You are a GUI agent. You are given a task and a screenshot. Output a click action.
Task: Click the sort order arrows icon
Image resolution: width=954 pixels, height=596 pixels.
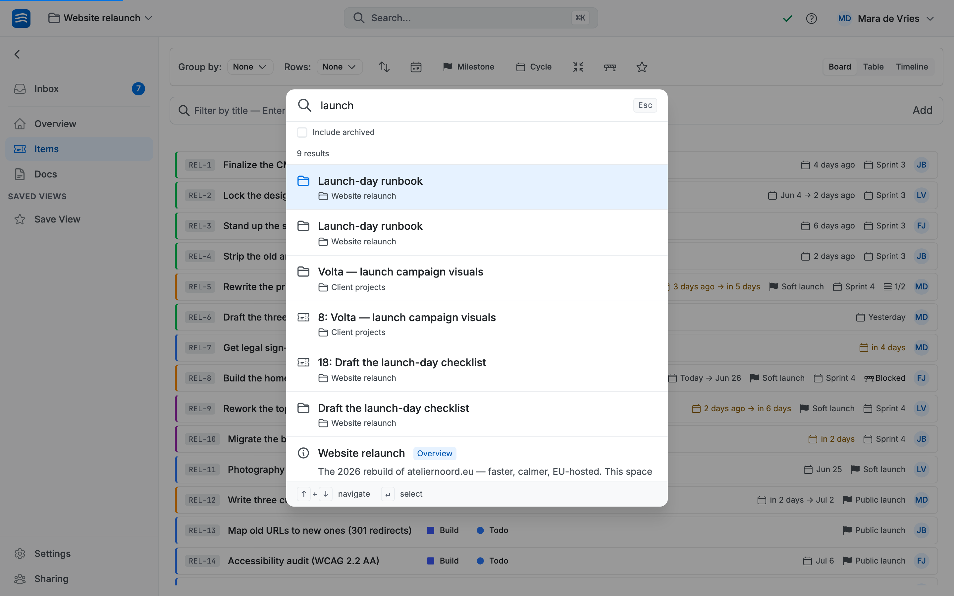click(x=384, y=67)
